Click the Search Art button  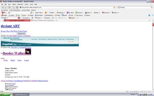click(x=21, y=33)
